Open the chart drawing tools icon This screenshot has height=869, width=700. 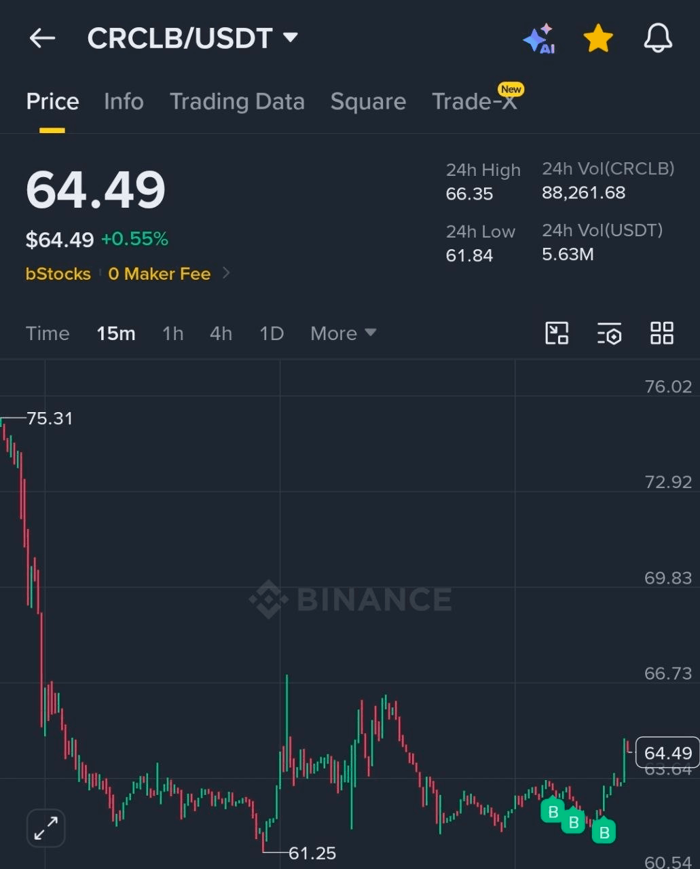point(557,333)
